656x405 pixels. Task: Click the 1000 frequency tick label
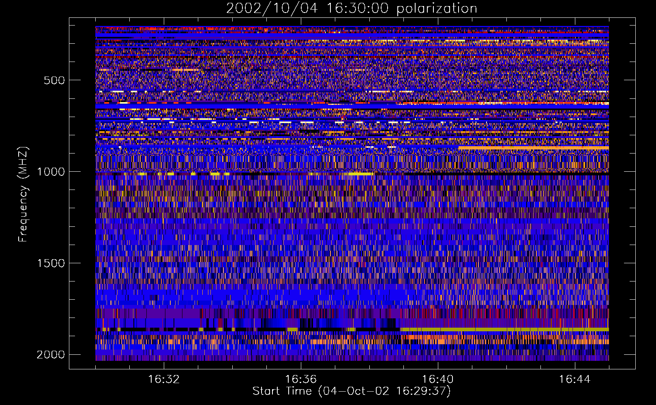51,172
